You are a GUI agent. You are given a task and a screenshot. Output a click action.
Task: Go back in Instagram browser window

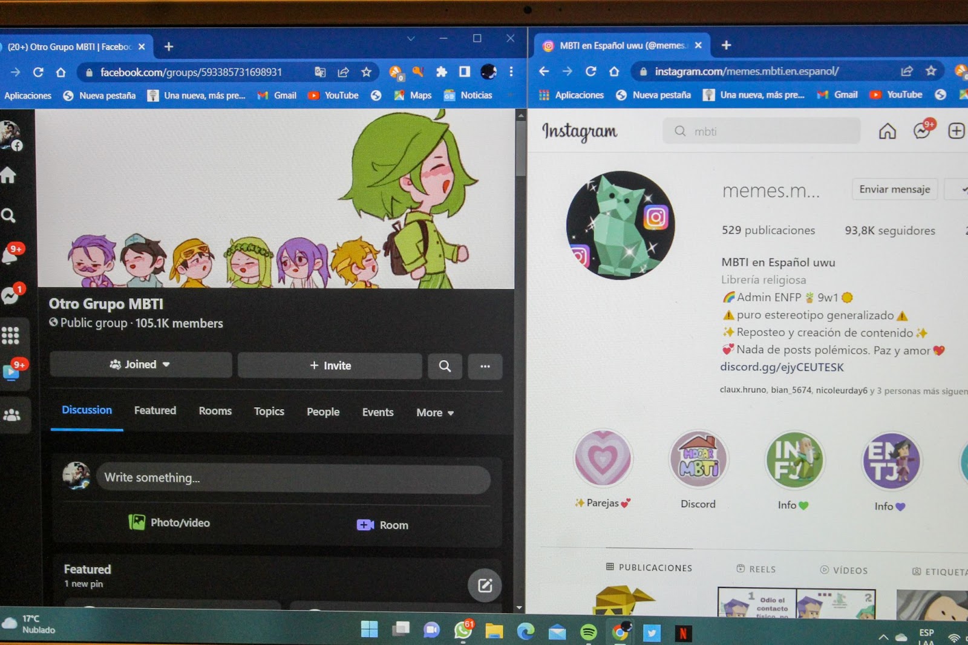[544, 71]
